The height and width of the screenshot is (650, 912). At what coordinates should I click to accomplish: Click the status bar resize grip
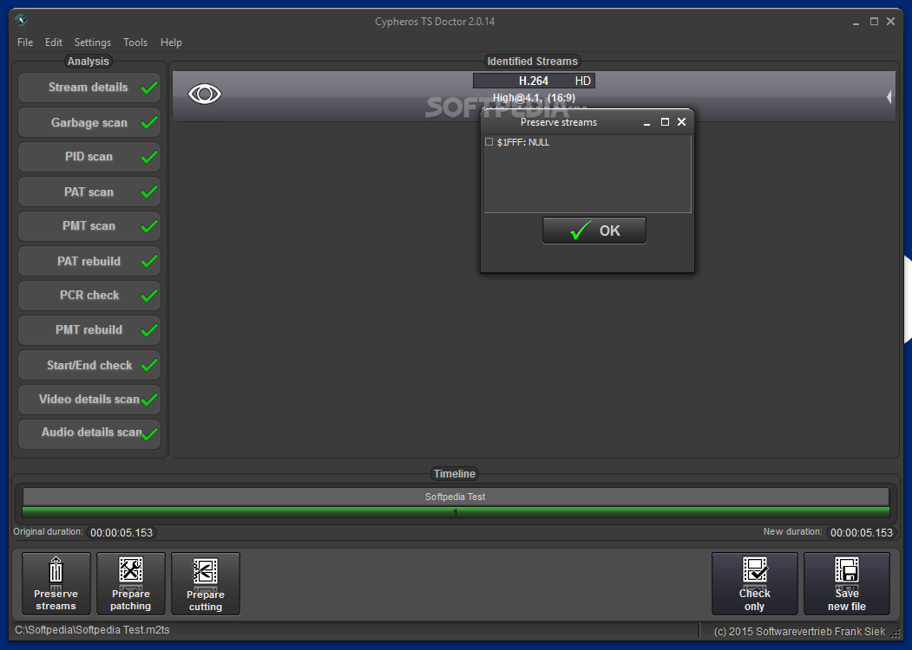click(x=896, y=634)
